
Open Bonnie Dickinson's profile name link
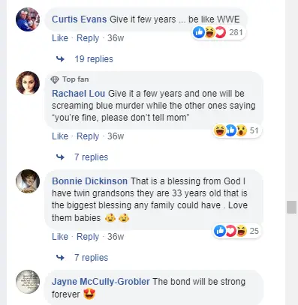pyautogui.click(x=89, y=181)
